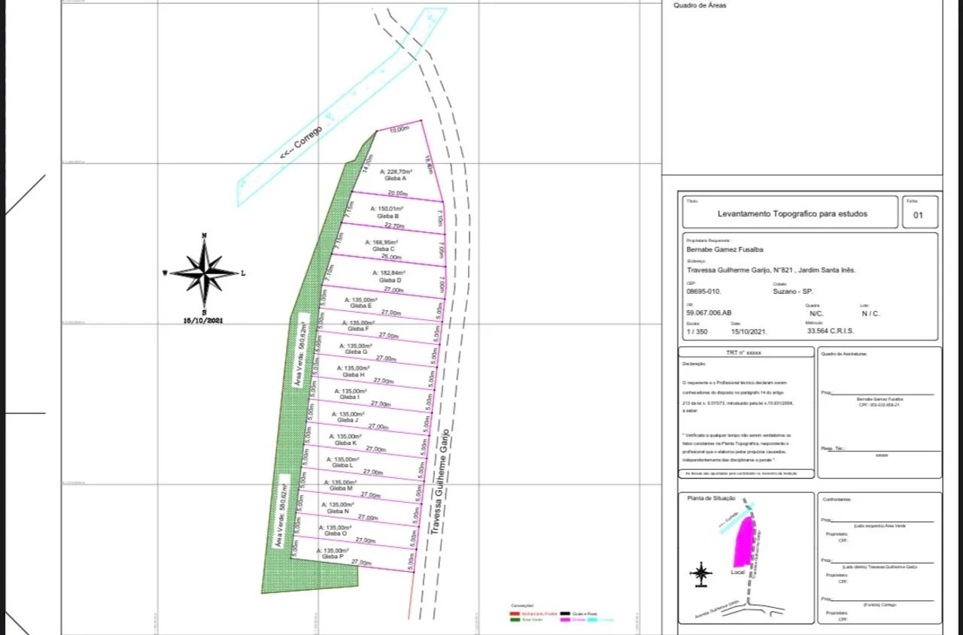This screenshot has height=635, width=963.
Task: Select the cyan Córrego legend swatch
Action: click(593, 620)
